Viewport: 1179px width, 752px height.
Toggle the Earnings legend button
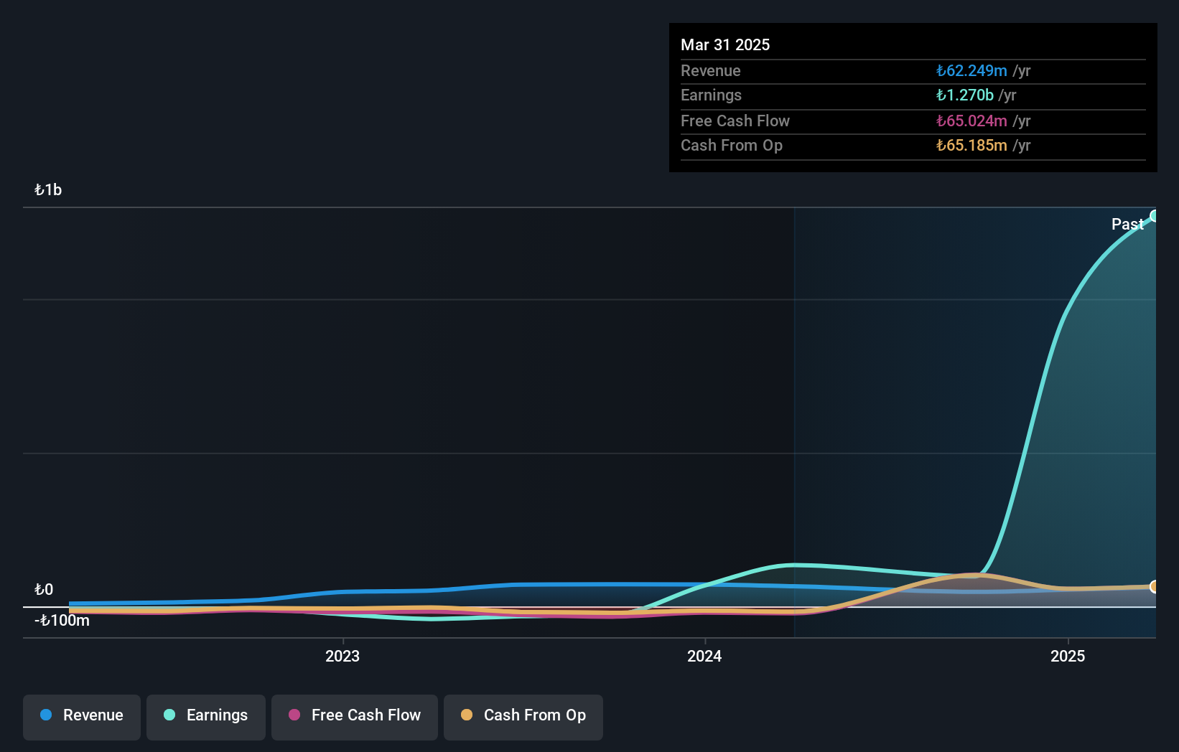206,717
